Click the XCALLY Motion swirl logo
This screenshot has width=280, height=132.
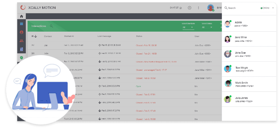coord(23,8)
